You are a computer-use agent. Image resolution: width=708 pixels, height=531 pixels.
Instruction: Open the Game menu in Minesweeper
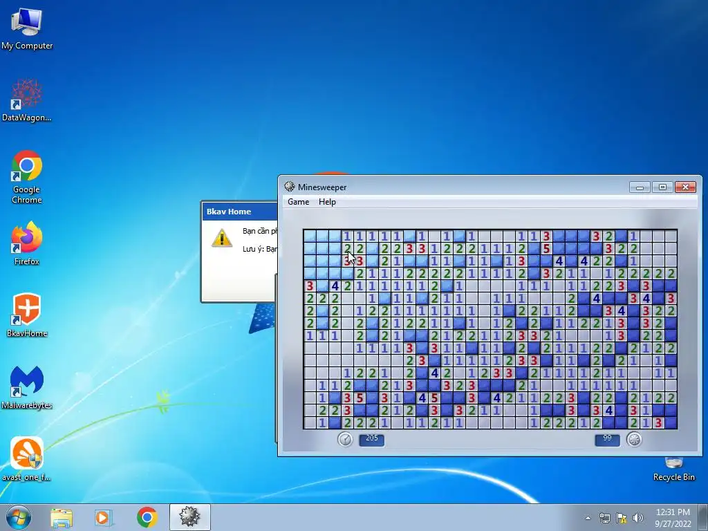pyautogui.click(x=299, y=202)
